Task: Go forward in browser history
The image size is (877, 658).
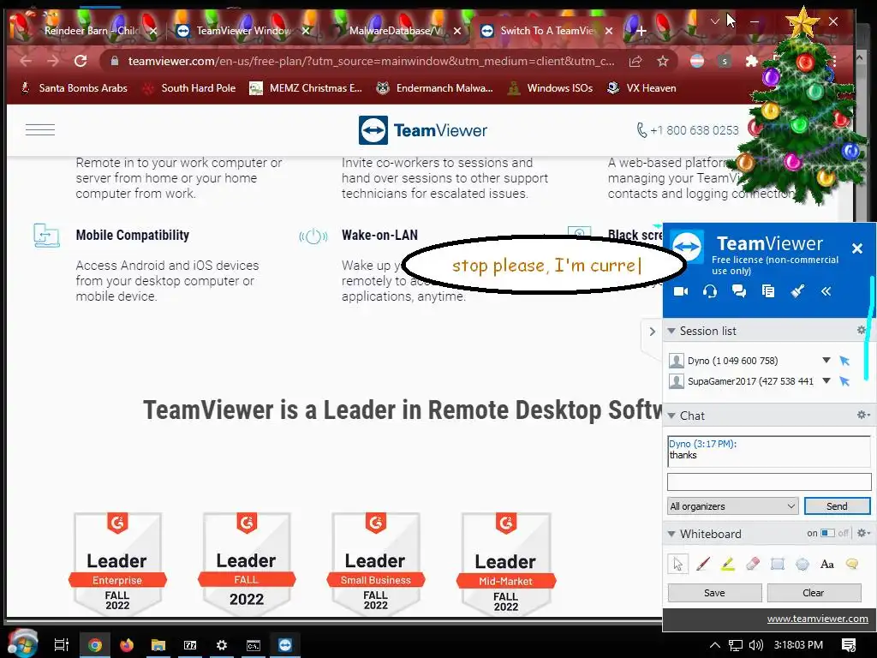Action: (x=53, y=61)
